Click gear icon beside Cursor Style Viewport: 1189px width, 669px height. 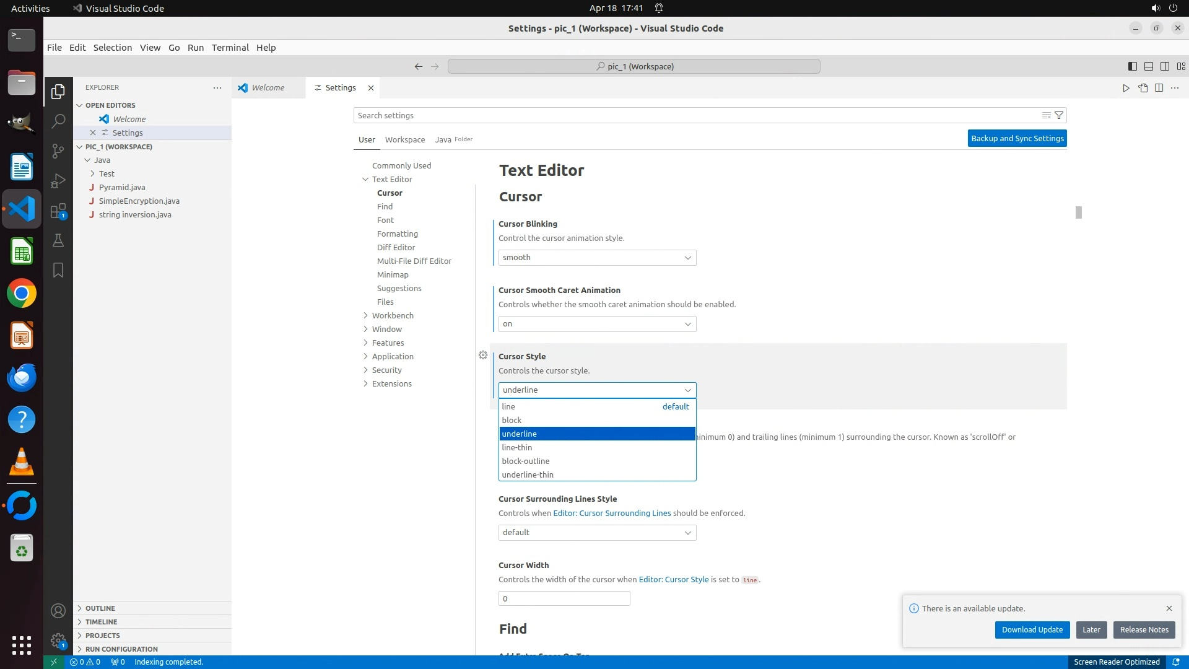point(483,355)
